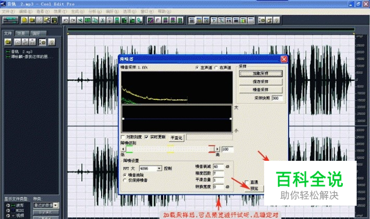Toggle the 直通 bypass checkbox

coord(247,182)
